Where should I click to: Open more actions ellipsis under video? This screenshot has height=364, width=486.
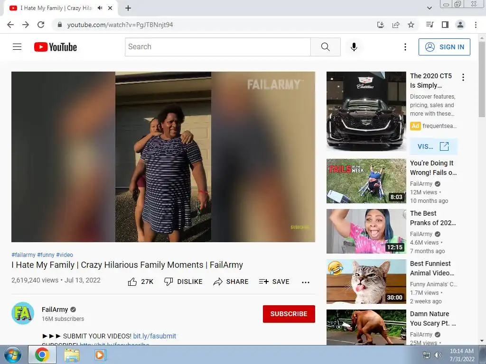[x=306, y=282]
